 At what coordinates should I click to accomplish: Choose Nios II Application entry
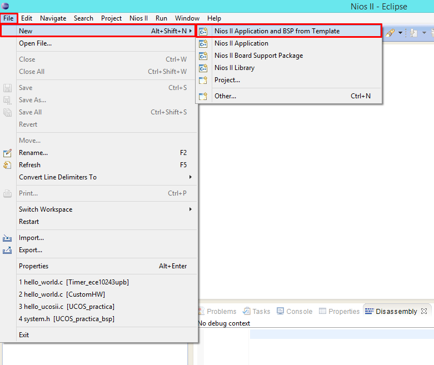(x=290, y=43)
